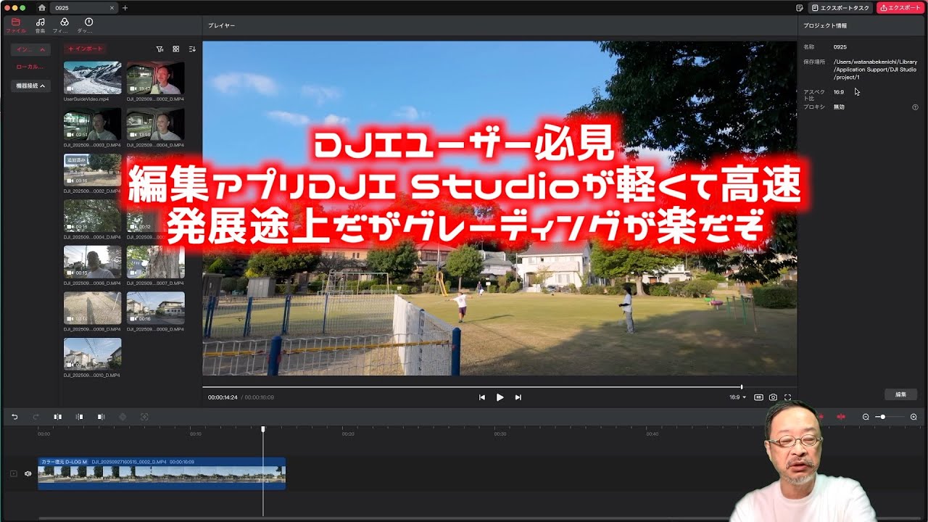Viewport: 928px width, 522px height.
Task: Play the video in the player
Action: coord(500,397)
